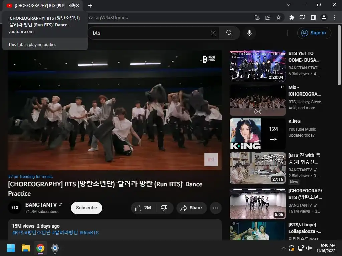Click the BTS watermark in the video corner
342x256 pixels.
click(211, 160)
